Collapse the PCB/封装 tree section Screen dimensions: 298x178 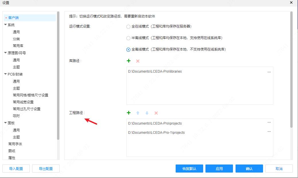pos(5,74)
